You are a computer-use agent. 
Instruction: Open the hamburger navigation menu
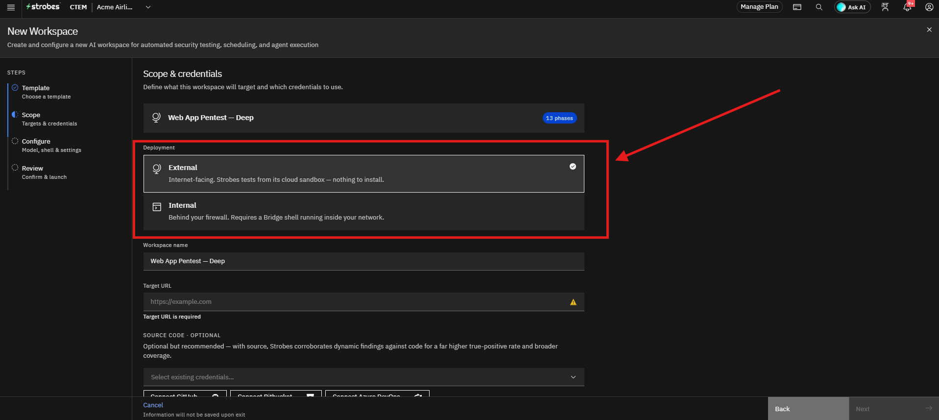point(11,7)
